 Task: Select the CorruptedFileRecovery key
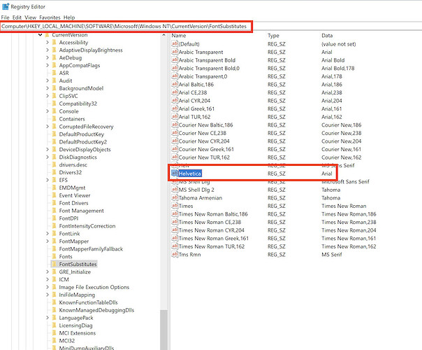[86, 127]
